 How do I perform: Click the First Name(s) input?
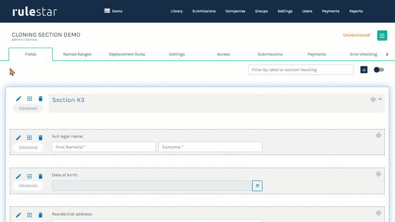point(104,147)
